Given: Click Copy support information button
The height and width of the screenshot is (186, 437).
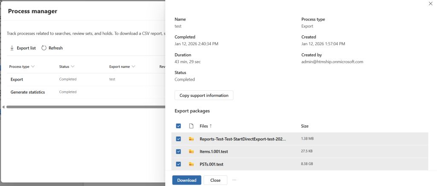Looking at the screenshot, I should [204, 95].
